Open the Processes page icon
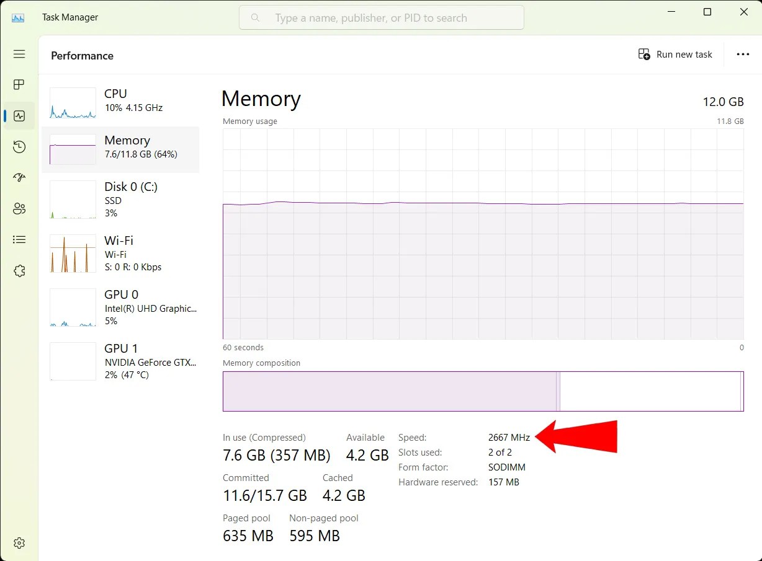 (x=19, y=85)
